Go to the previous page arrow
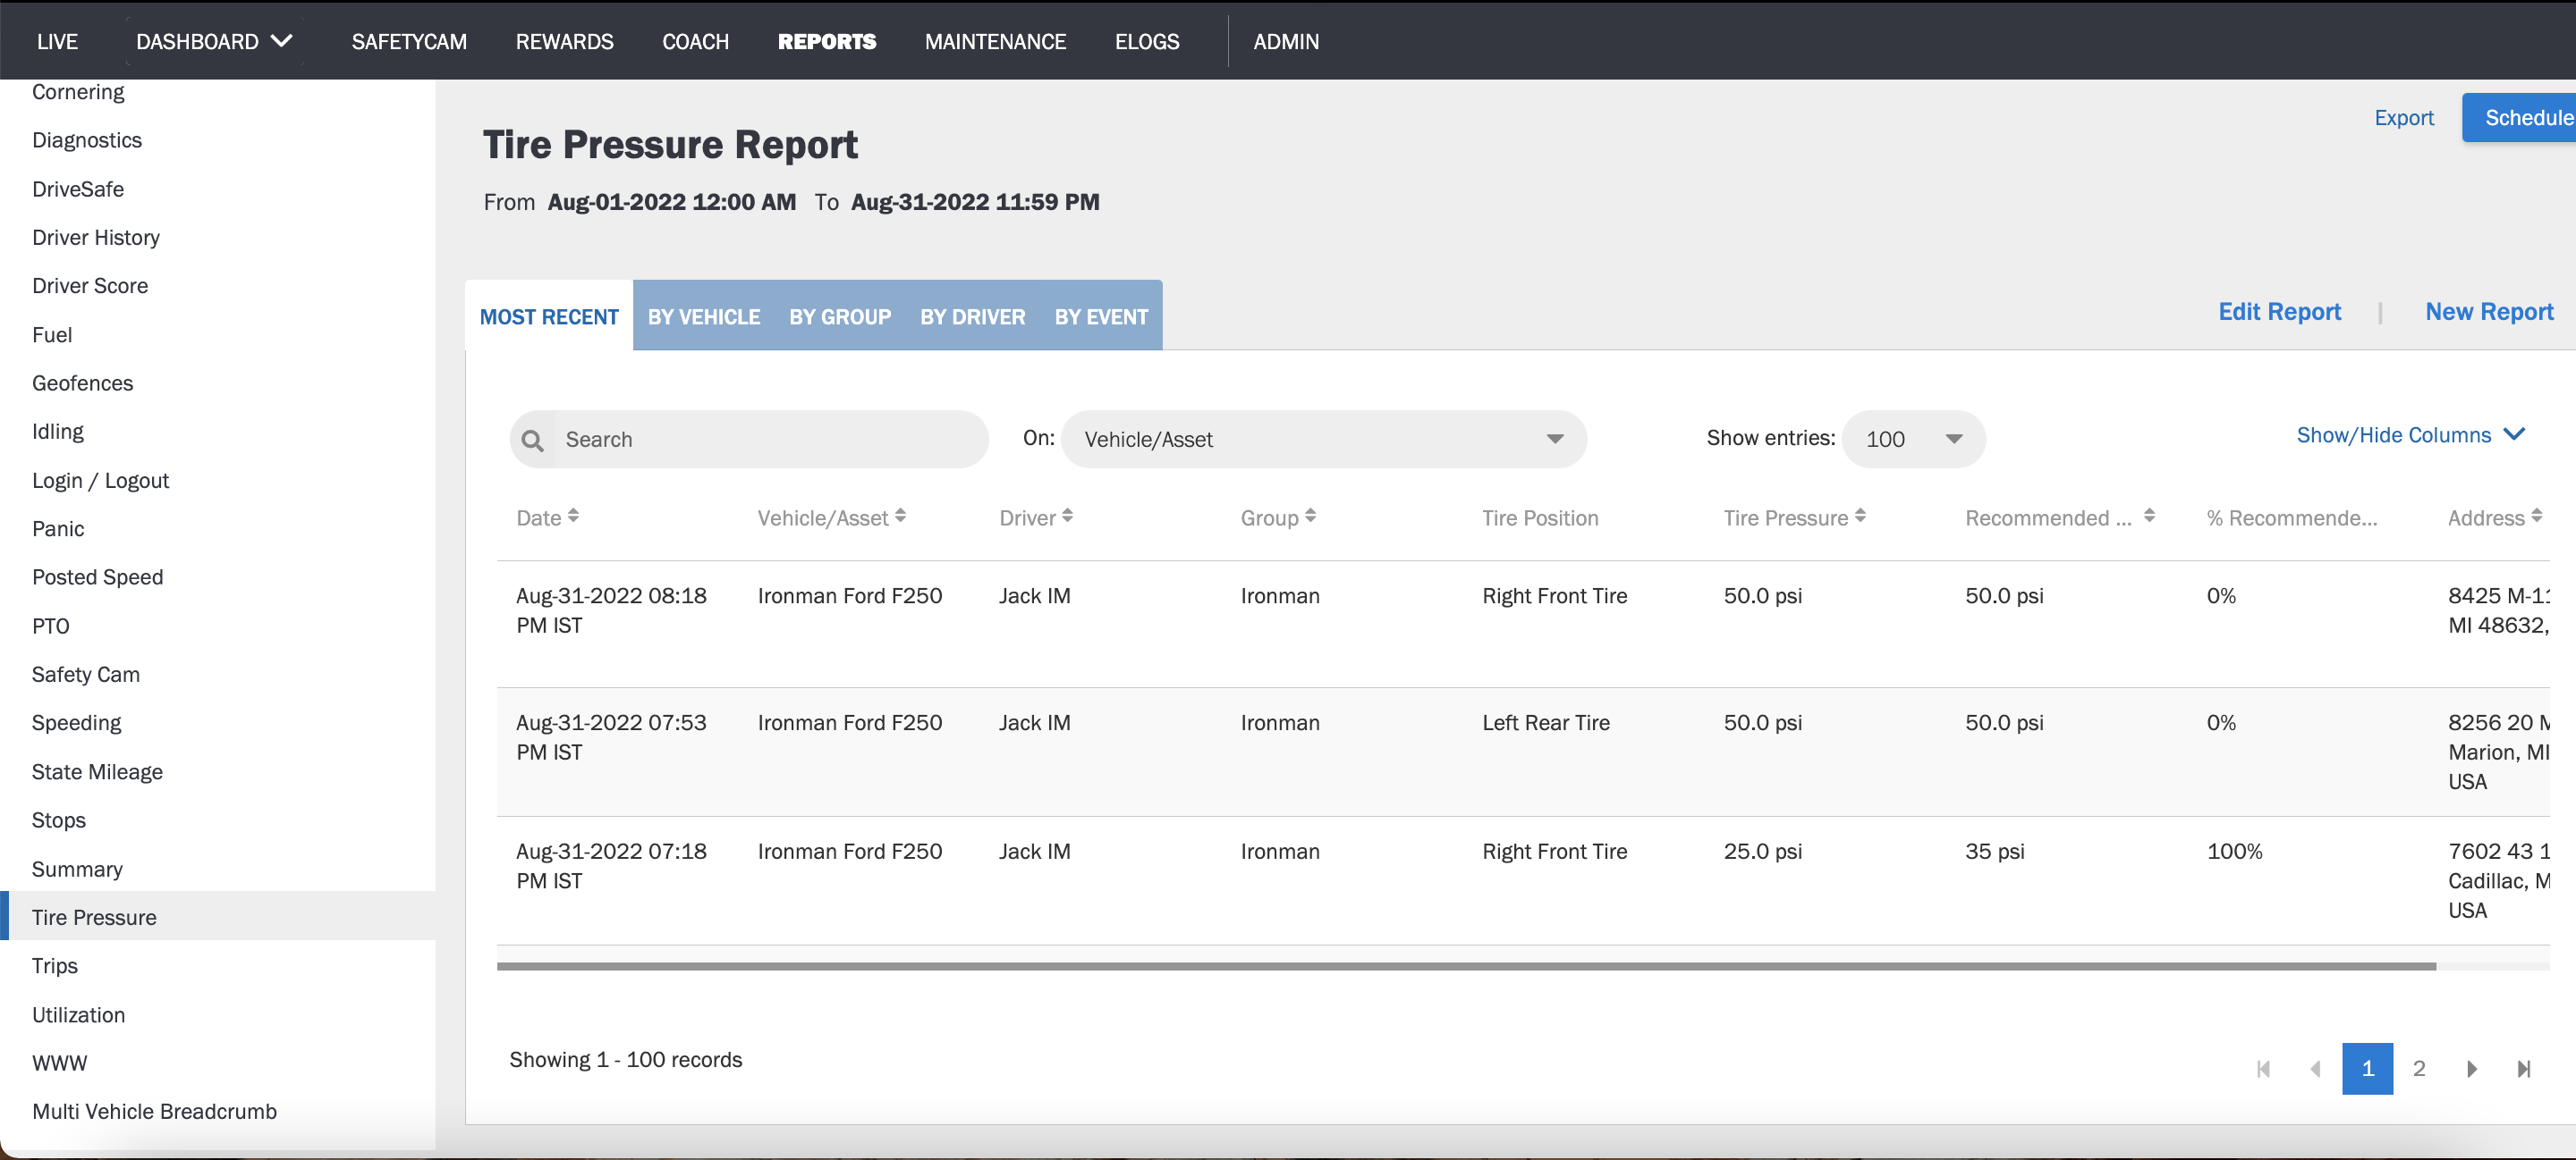The height and width of the screenshot is (1160, 2576). [x=2315, y=1068]
